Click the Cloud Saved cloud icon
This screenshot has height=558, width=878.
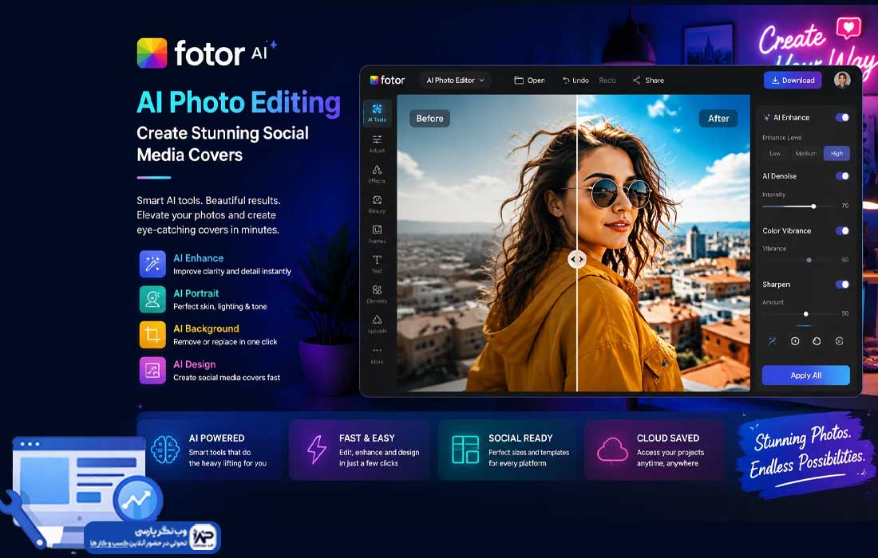click(x=612, y=450)
